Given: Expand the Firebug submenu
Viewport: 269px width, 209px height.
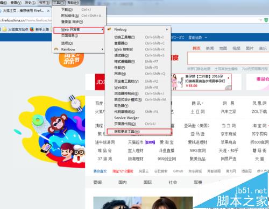Looking at the screenshot, I should tap(138, 29).
